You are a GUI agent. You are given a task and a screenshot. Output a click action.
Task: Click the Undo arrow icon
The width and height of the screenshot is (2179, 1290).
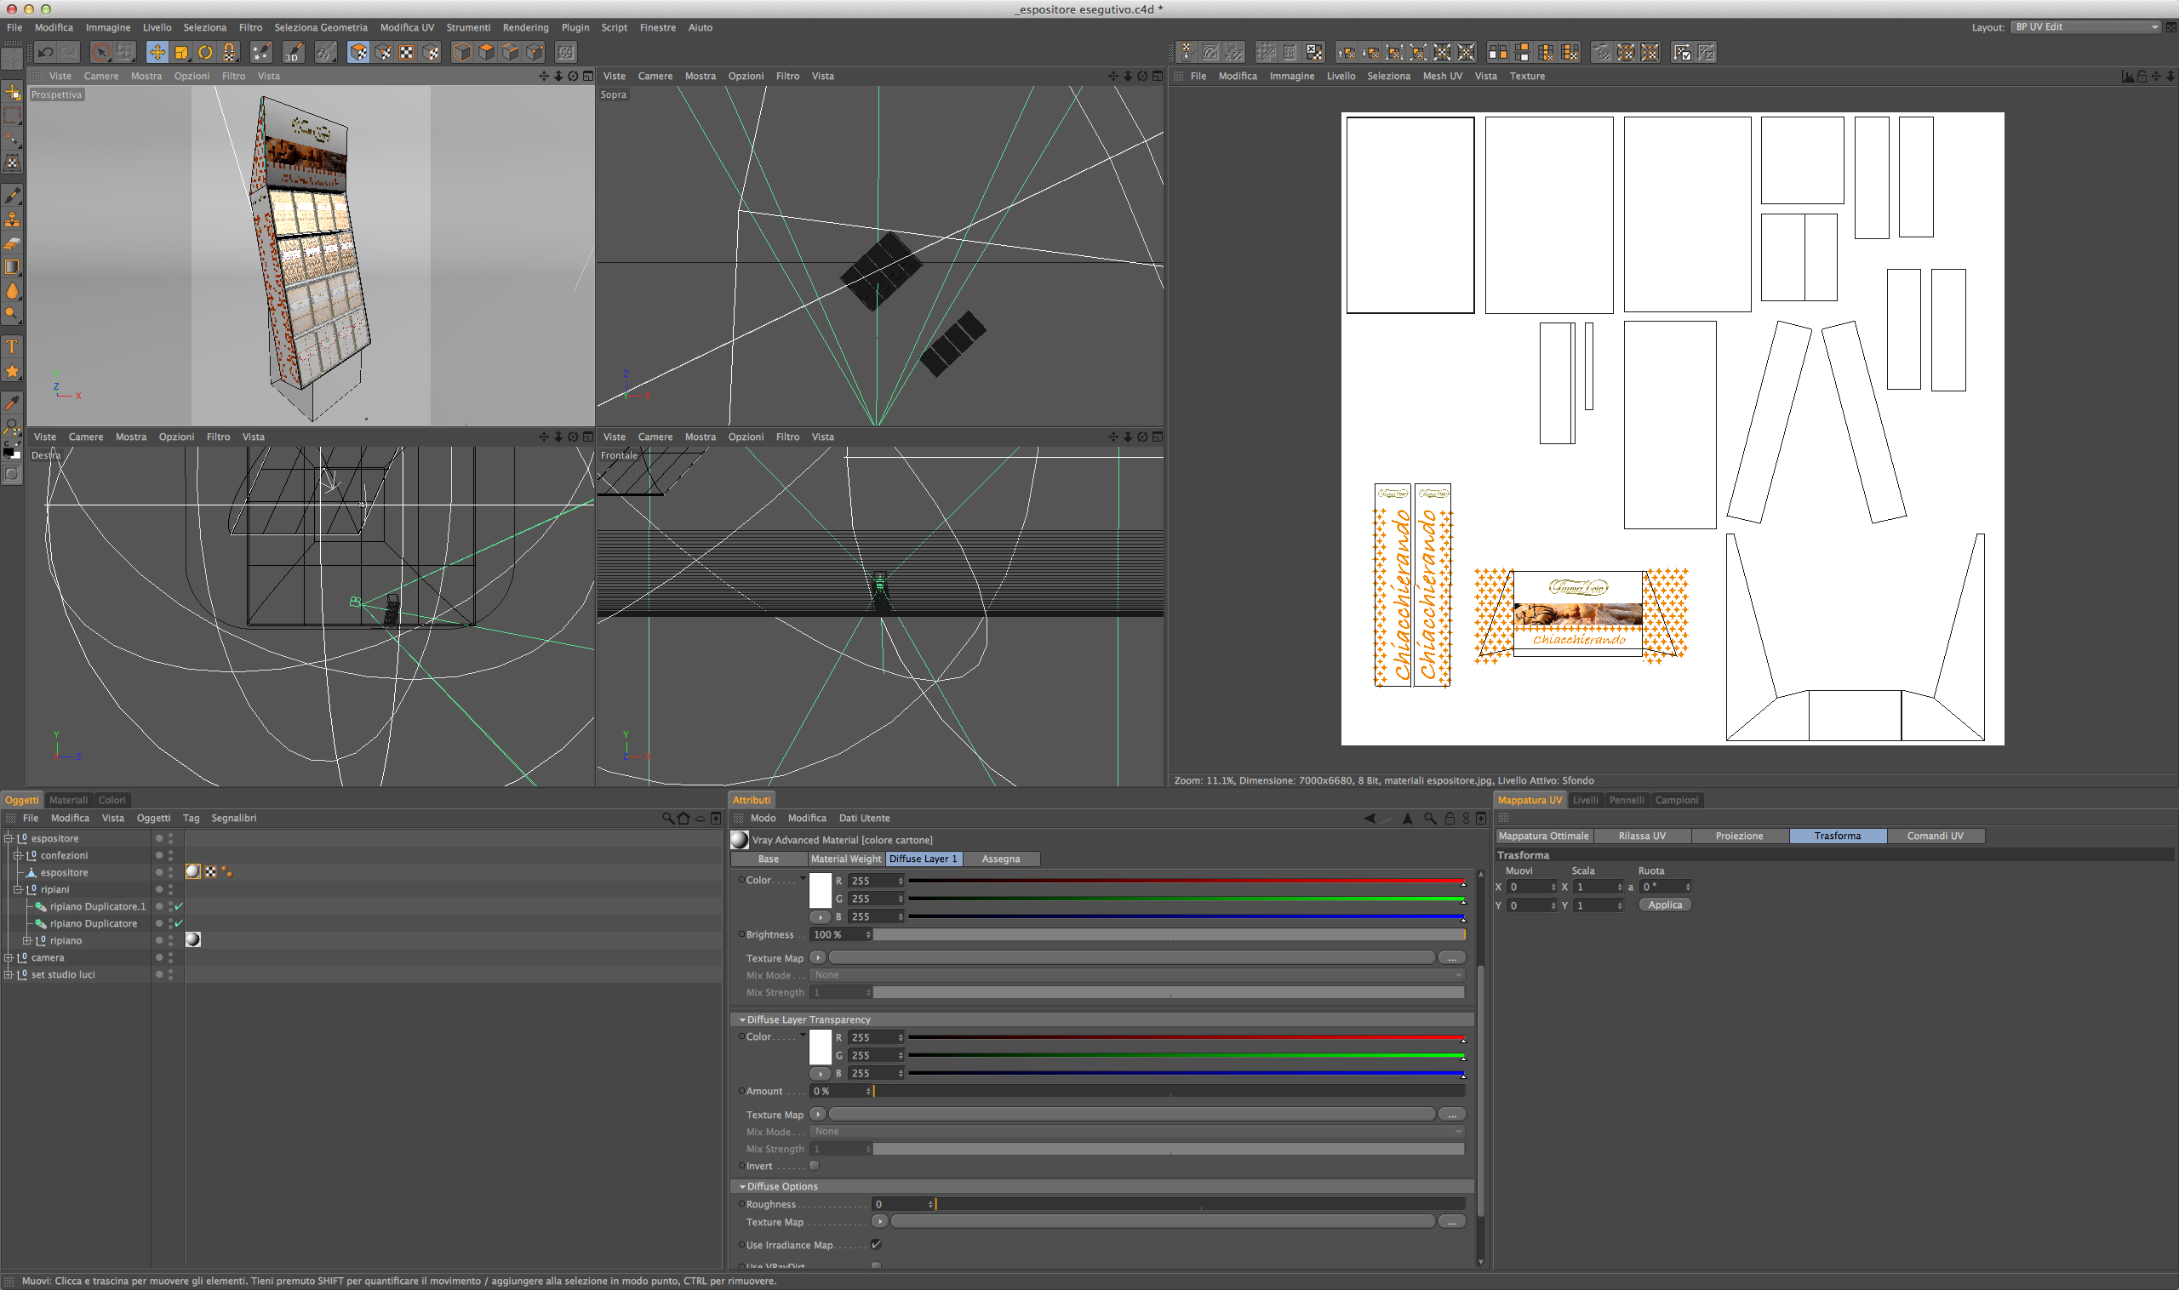45,53
